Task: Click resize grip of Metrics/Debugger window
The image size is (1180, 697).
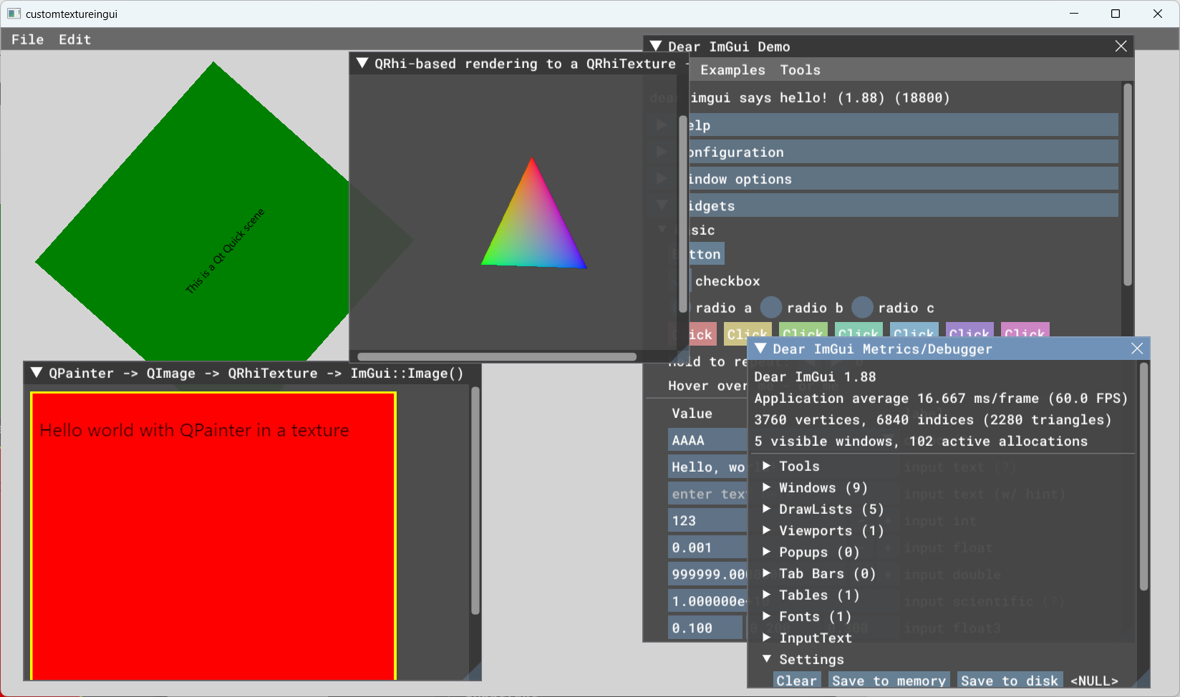Action: (1141, 679)
